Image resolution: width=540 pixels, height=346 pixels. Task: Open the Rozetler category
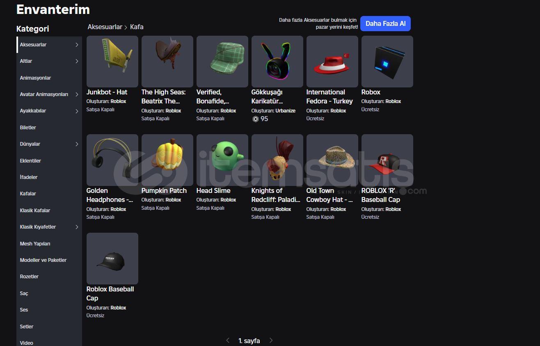click(49, 277)
